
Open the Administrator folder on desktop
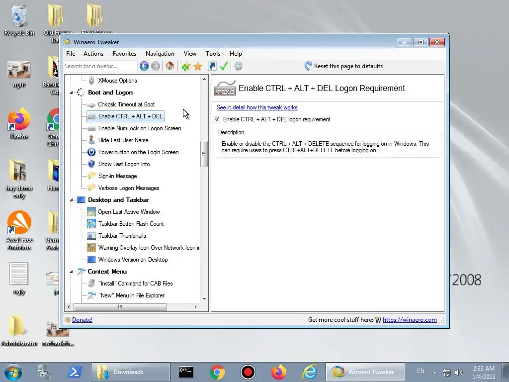(19, 330)
